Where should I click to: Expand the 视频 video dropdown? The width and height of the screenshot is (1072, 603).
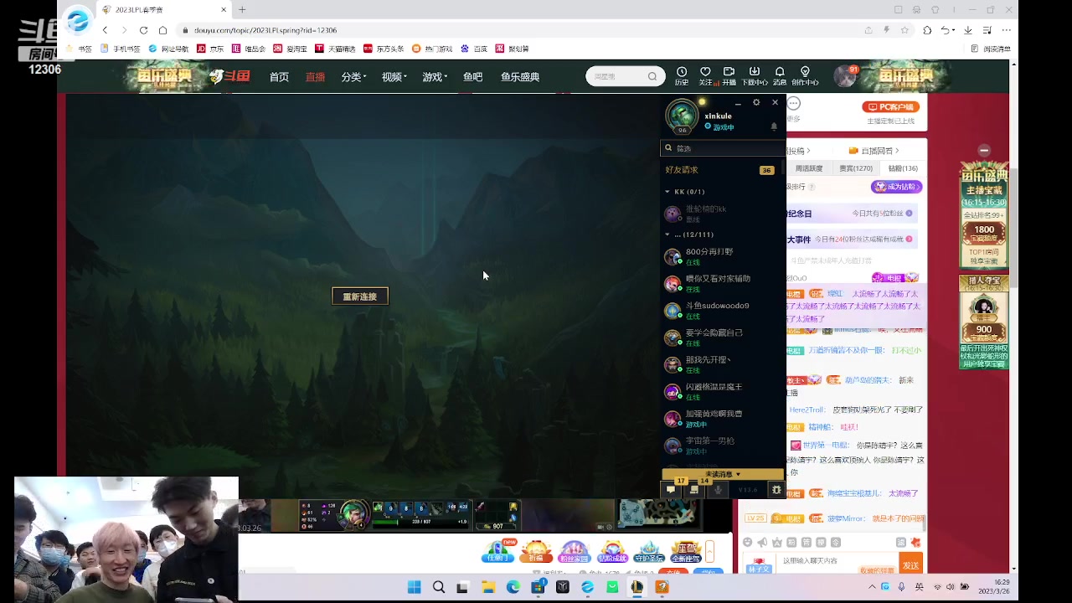(x=394, y=77)
